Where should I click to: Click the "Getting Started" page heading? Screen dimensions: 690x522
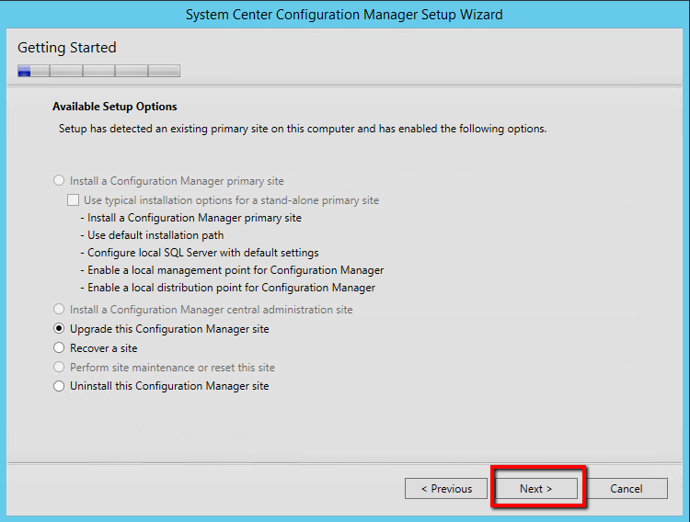(67, 47)
